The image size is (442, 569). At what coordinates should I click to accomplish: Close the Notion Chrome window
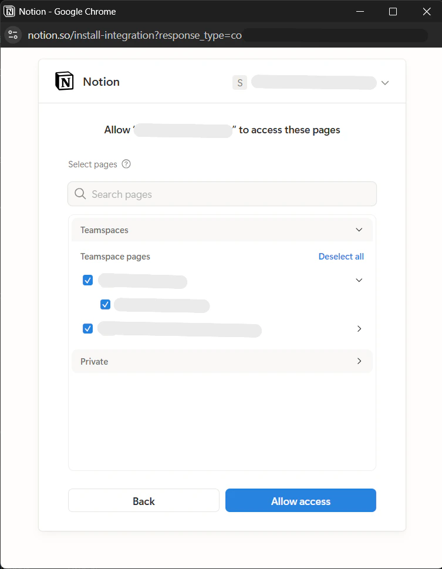pyautogui.click(x=427, y=12)
